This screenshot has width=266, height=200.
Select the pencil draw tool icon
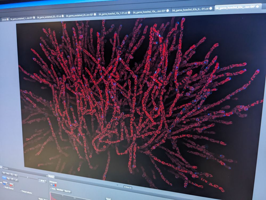click(16, 180)
